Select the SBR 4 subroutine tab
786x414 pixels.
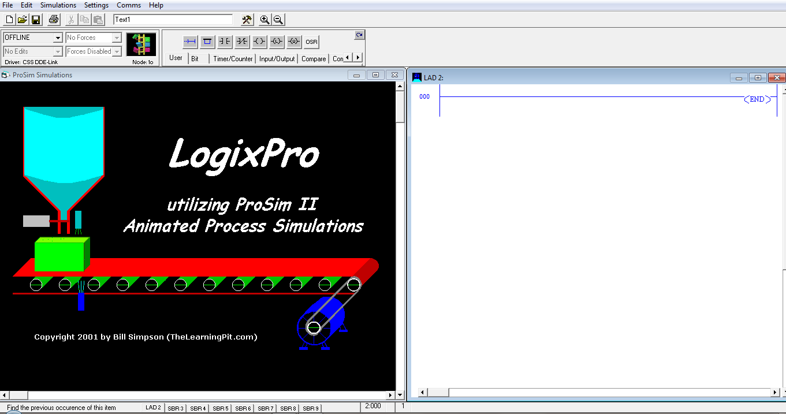198,408
